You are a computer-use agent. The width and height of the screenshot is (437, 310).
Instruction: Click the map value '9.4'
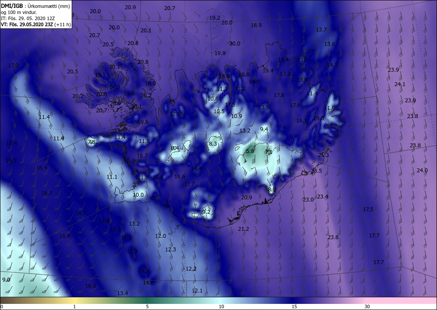click(264, 129)
